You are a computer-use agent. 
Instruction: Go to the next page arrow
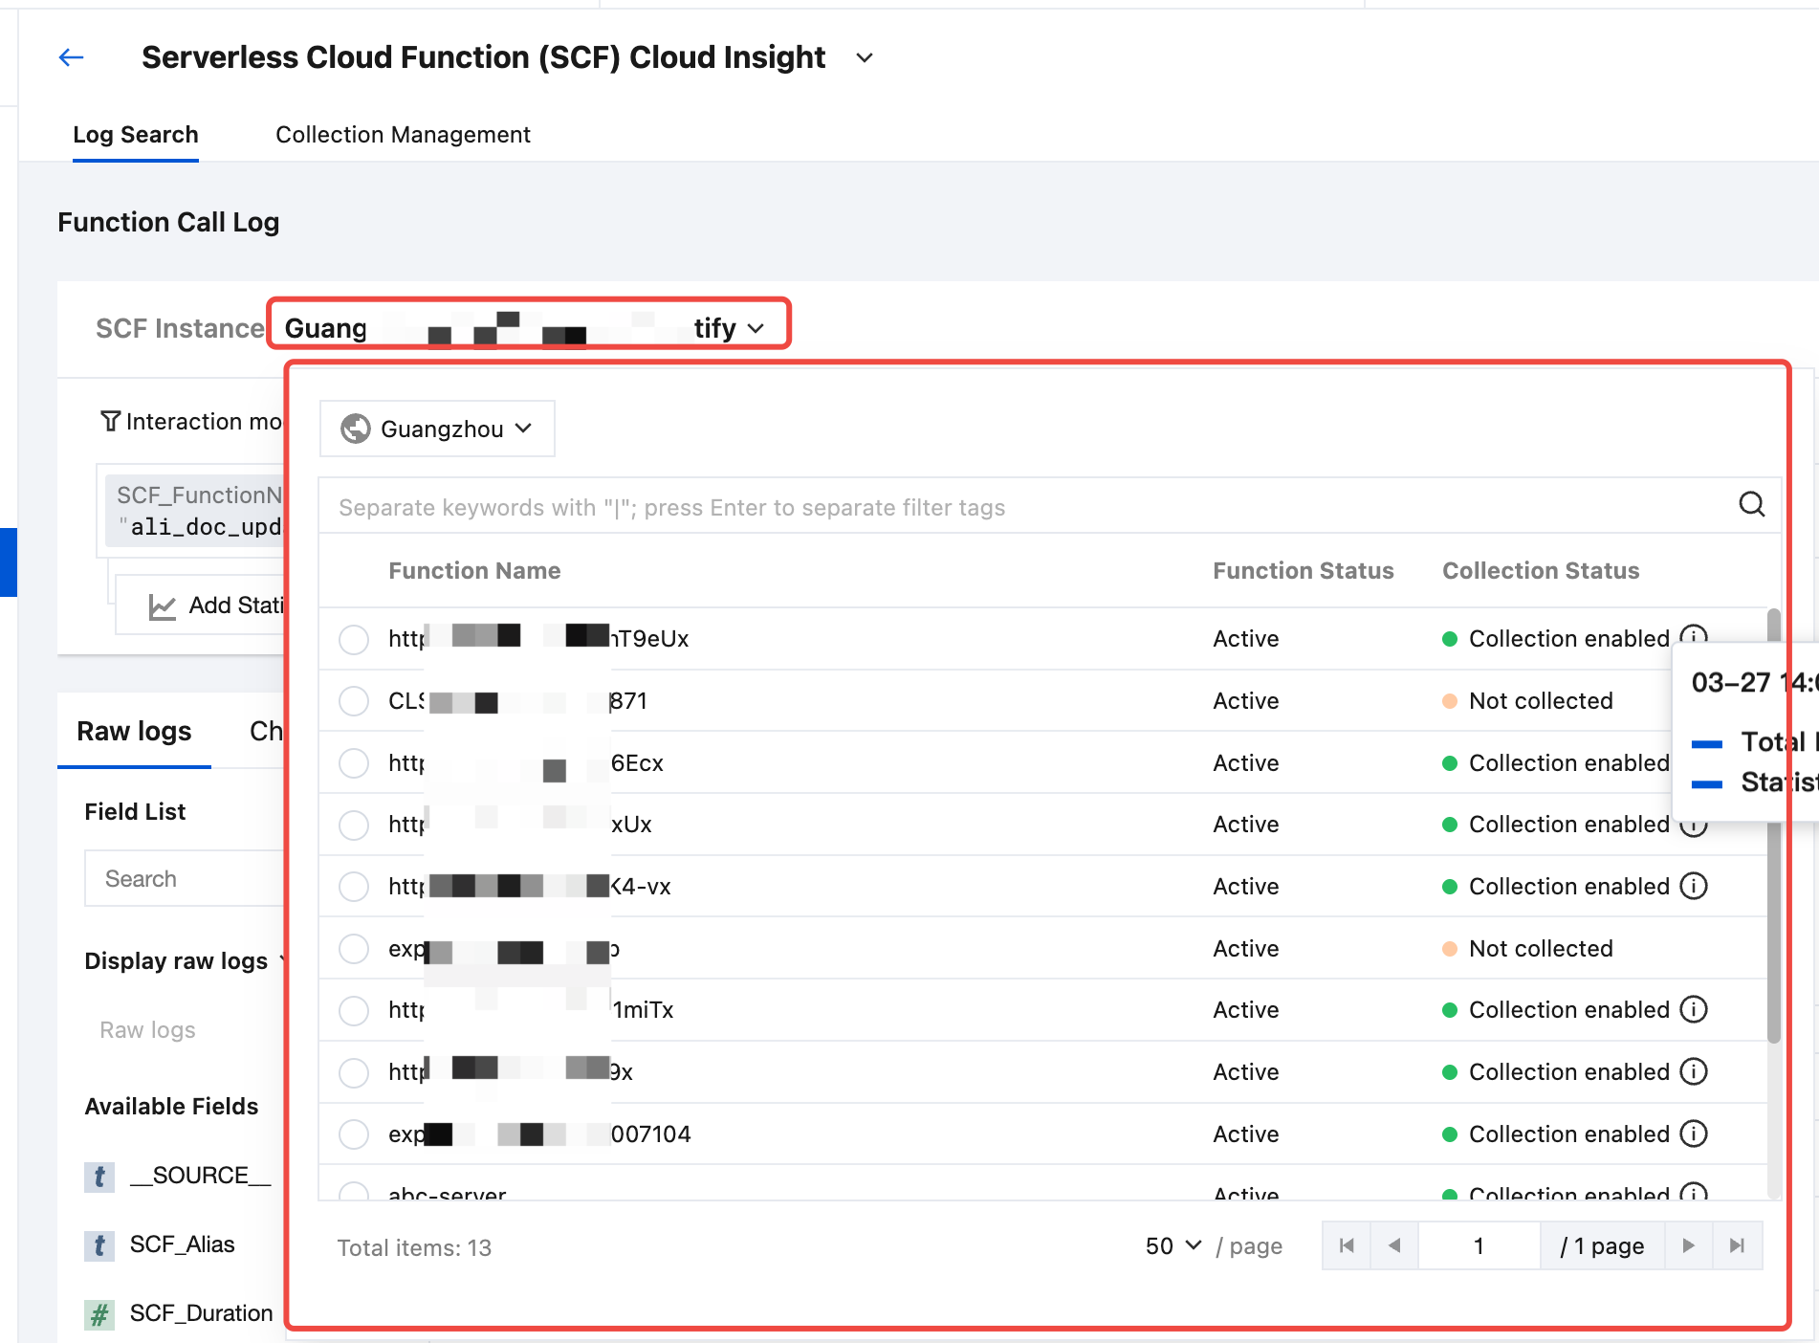[x=1688, y=1245]
